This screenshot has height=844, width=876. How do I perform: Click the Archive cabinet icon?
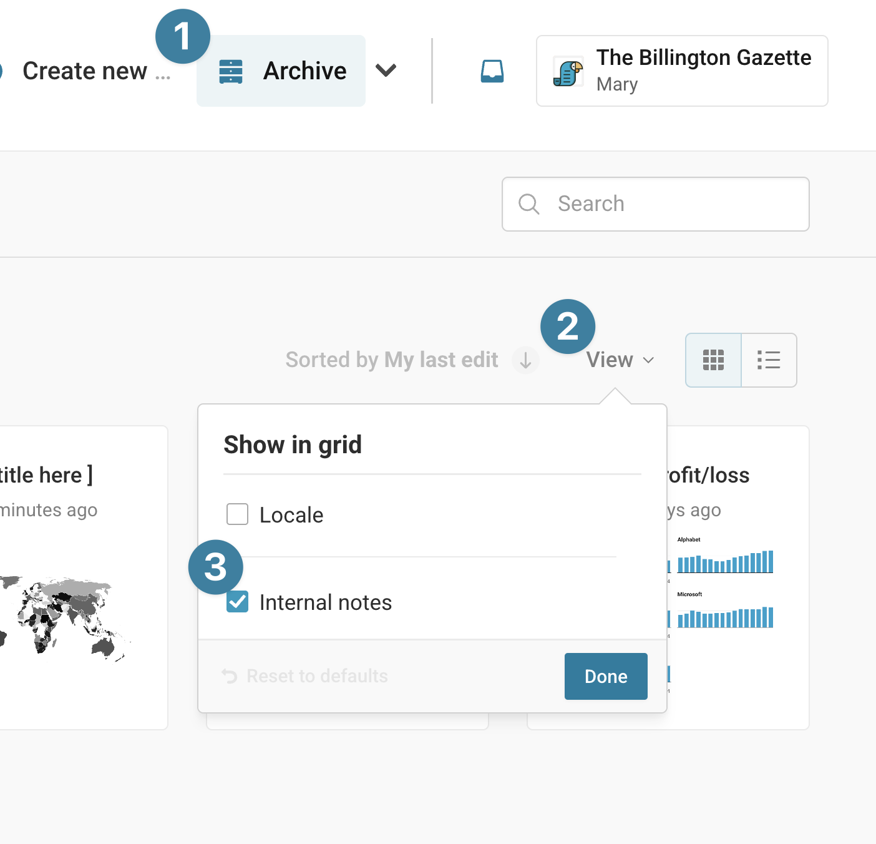click(x=231, y=71)
